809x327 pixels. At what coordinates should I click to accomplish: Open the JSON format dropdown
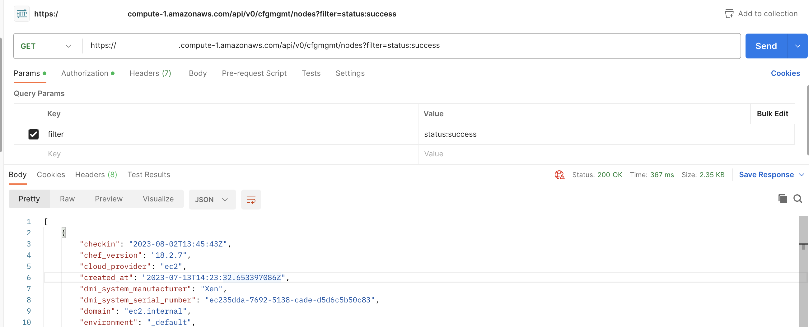tap(212, 200)
